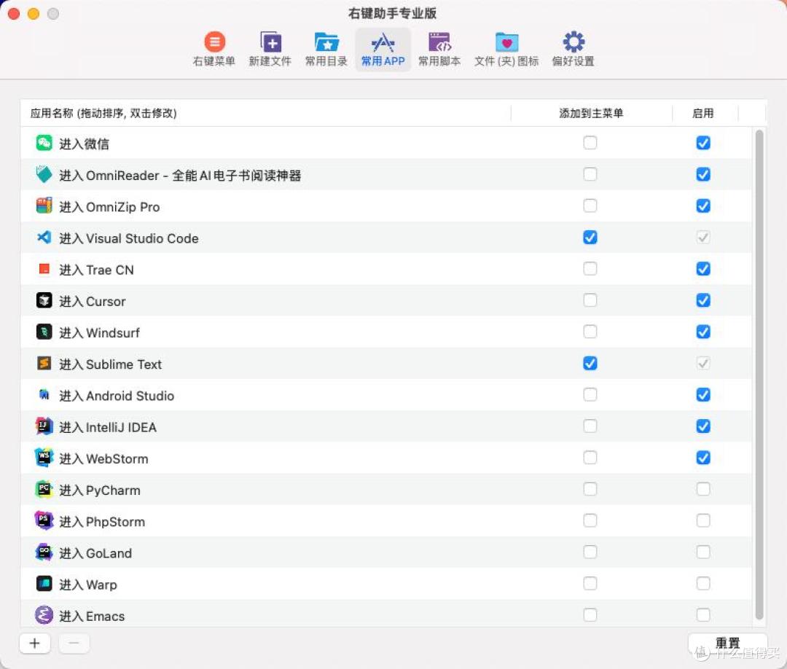Click the 应用名称 column header
Image resolution: width=787 pixels, height=669 pixels.
click(x=265, y=114)
